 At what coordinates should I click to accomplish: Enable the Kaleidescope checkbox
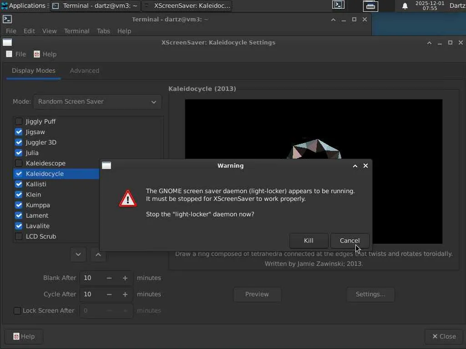coord(19,163)
